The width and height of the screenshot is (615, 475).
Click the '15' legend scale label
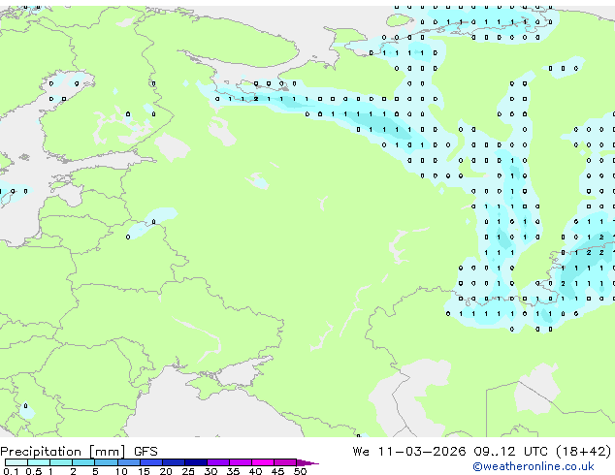point(144,471)
